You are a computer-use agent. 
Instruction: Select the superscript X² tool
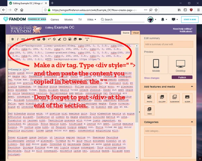coord(49,39)
